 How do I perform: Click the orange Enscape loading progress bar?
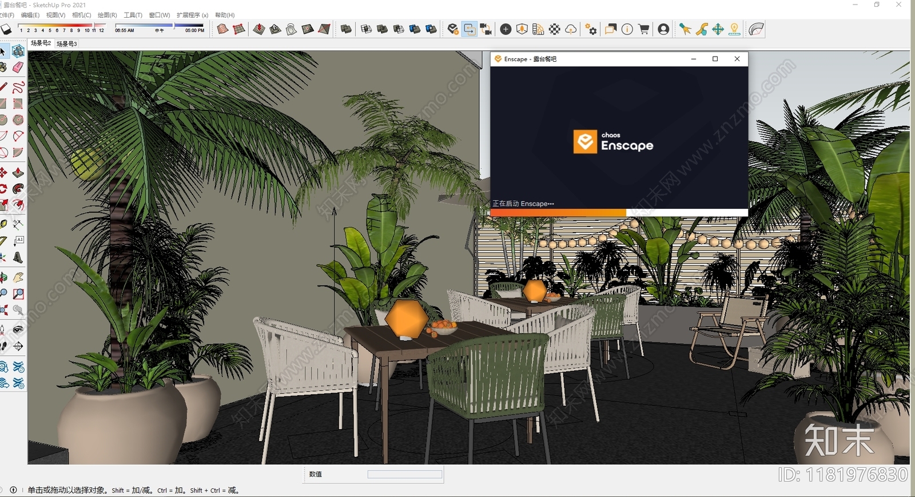click(558, 212)
